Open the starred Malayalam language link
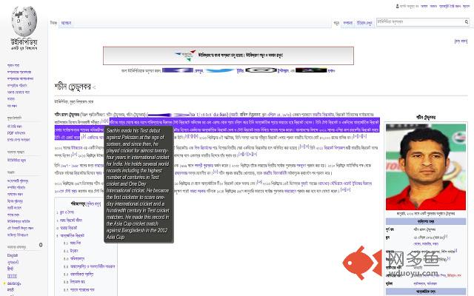Viewport: 474px width, 296px height. tap(14, 283)
